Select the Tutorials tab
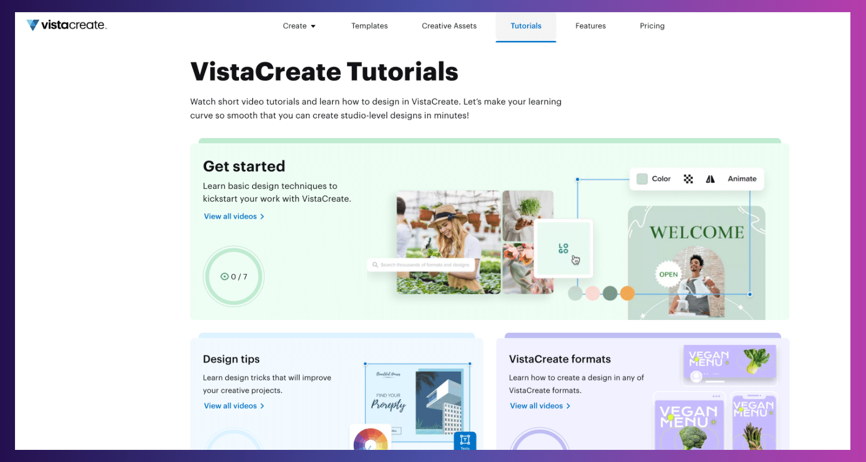Viewport: 866px width, 462px height. 526,26
